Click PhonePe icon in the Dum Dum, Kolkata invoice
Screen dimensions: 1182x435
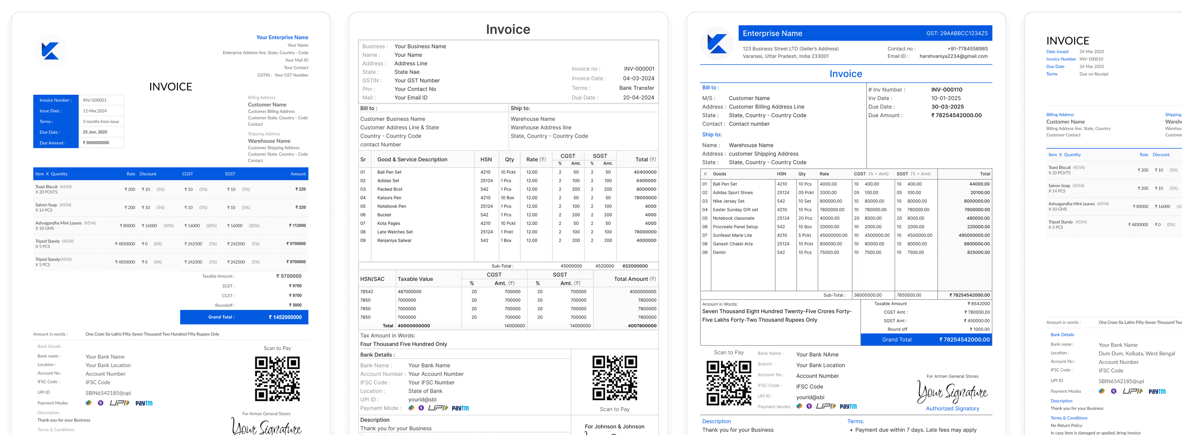click(x=1114, y=391)
